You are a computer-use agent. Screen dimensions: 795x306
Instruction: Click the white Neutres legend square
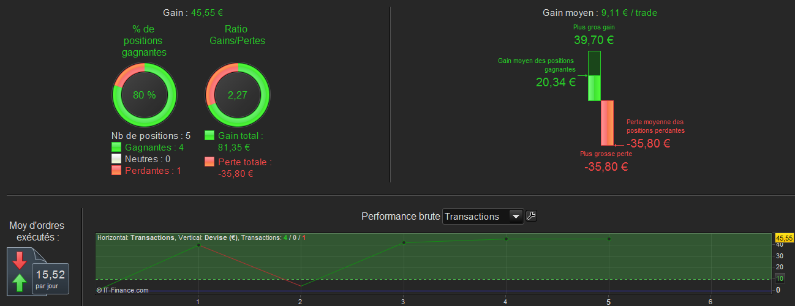click(116, 159)
